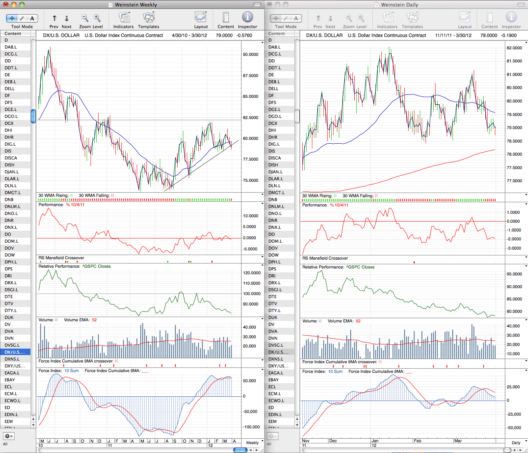Image resolution: width=528 pixels, height=453 pixels.
Task: Zoom in using the plus magnifier in Weinstein Weekly
Action: 97,18
